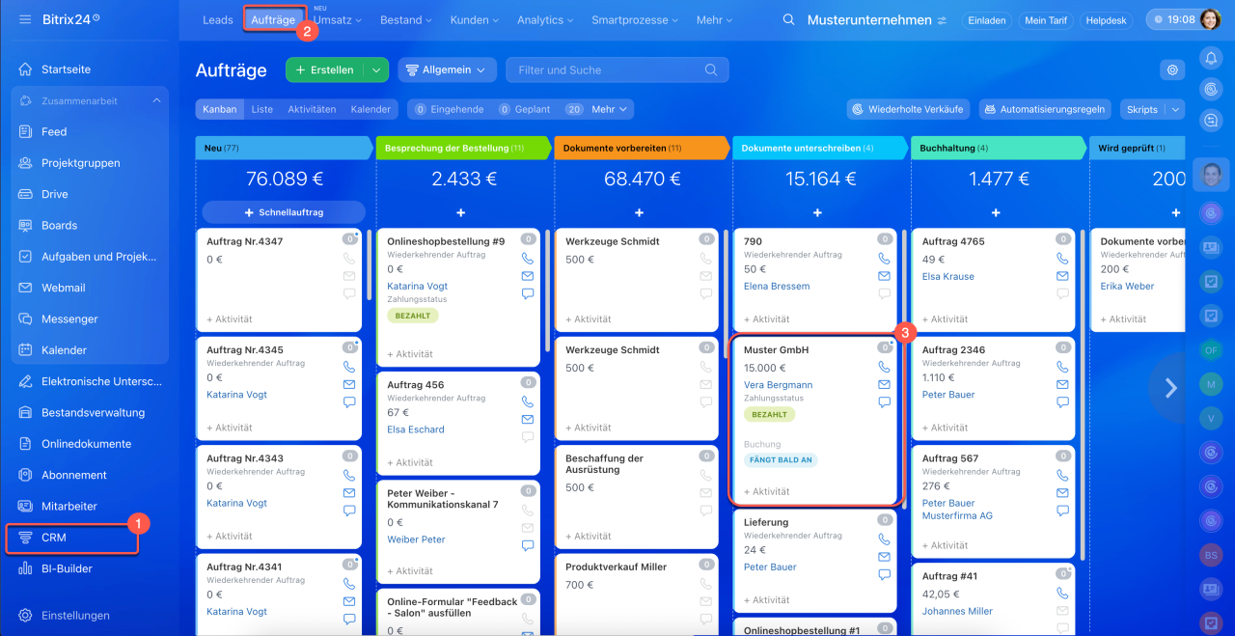1235x636 pixels.
Task: Open chat icon on Muster GmbH card
Action: 884,402
